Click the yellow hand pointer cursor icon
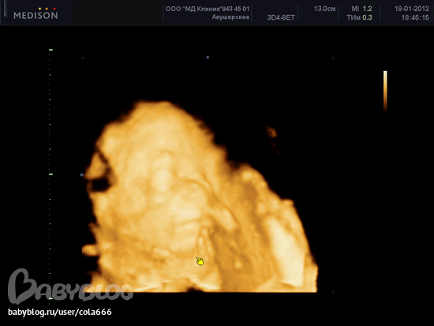The image size is (434, 326). click(x=200, y=261)
